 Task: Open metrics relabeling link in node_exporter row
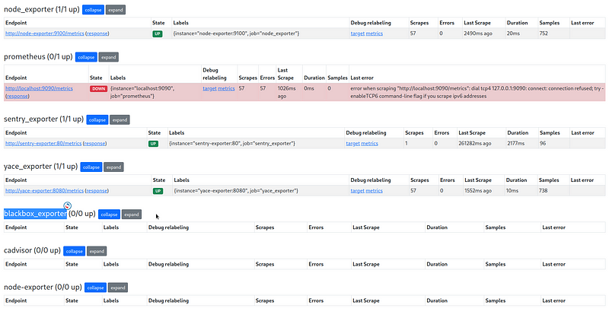[x=374, y=33]
